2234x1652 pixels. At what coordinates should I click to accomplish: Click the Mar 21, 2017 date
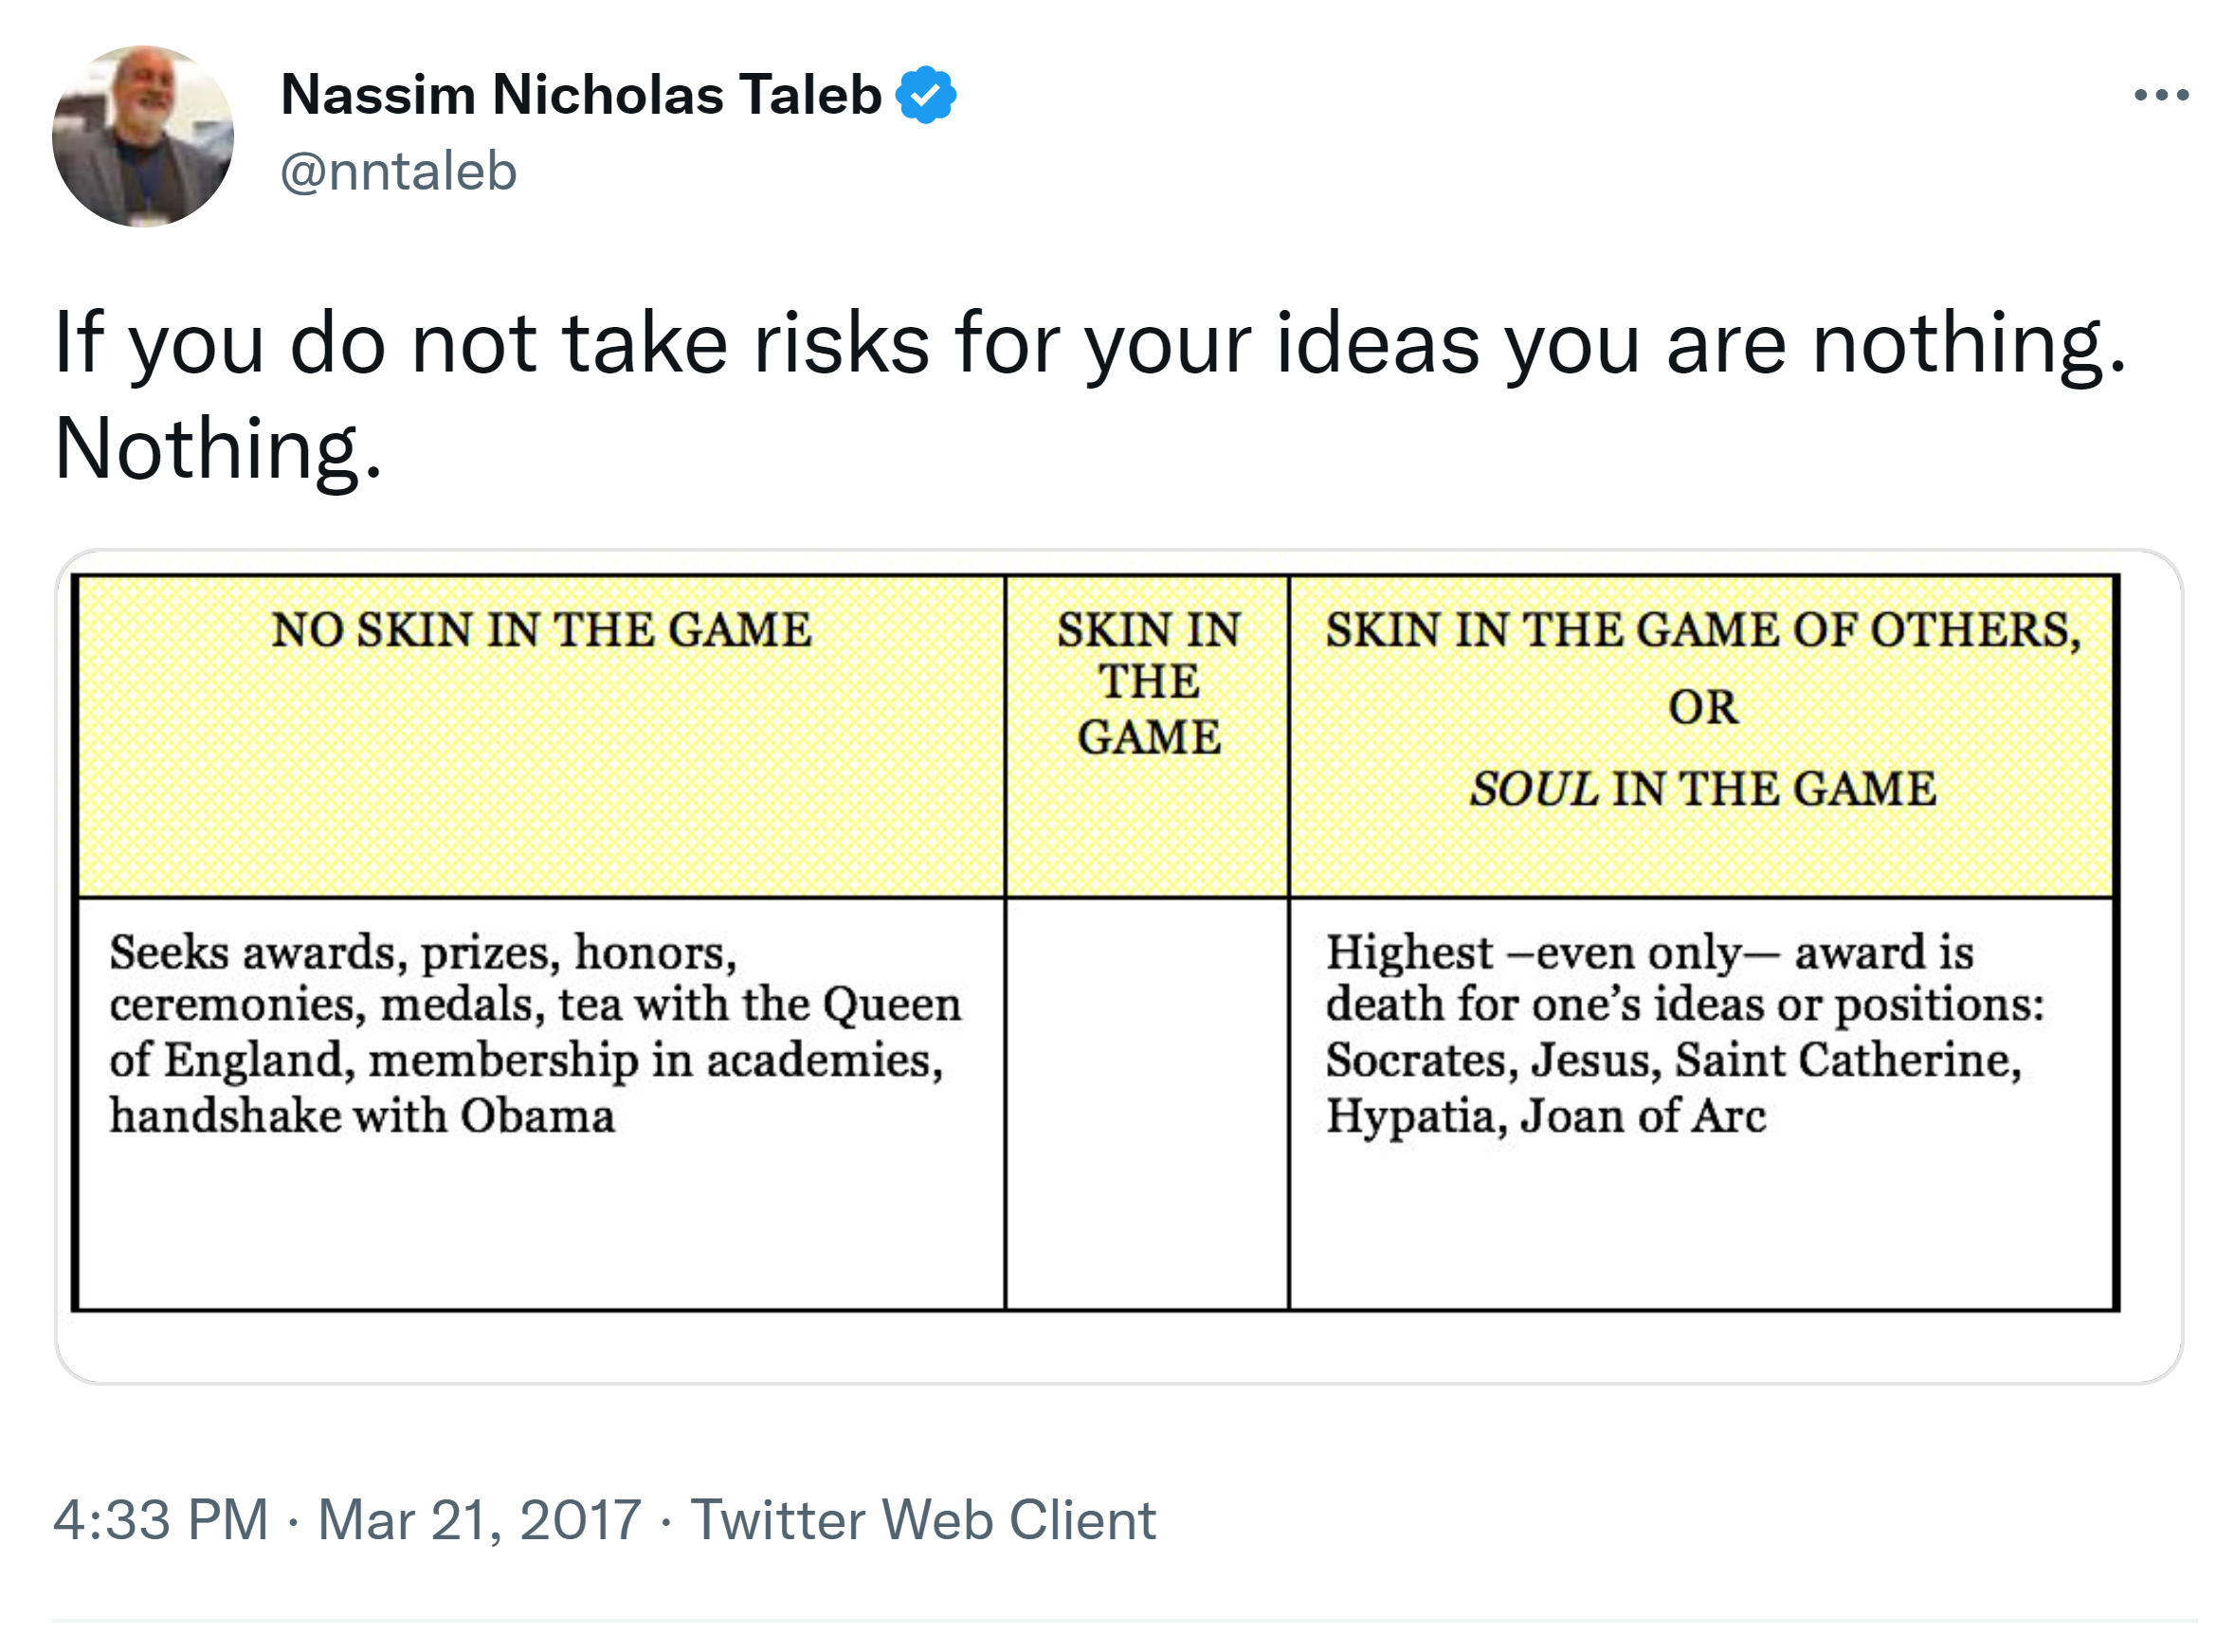point(479,1520)
